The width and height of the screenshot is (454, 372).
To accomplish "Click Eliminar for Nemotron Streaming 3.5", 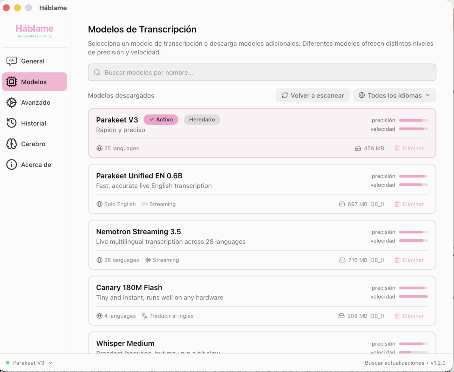I will pyautogui.click(x=409, y=260).
